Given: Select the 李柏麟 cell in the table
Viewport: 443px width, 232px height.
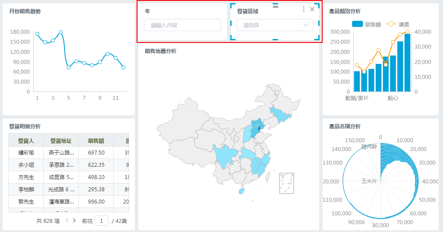Looking at the screenshot, I should click(x=26, y=190).
